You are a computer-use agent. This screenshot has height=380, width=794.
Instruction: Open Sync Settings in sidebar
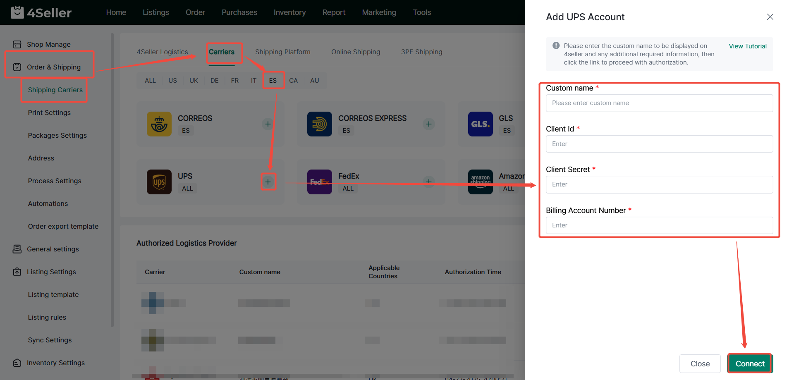50,340
